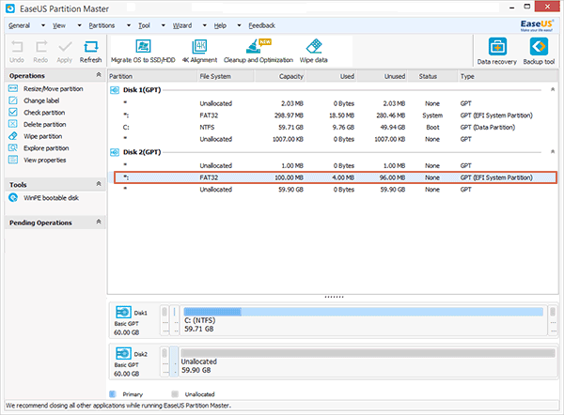Viewport: 564px width, 415px height.
Task: Open the General menu dropdown arrow
Action: 43,25
